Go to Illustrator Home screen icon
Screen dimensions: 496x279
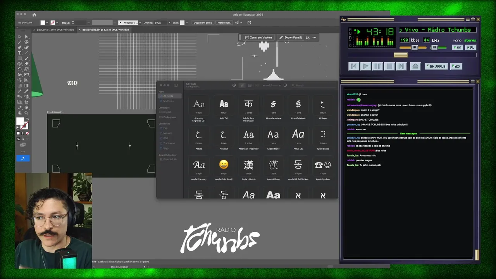tap(34, 15)
